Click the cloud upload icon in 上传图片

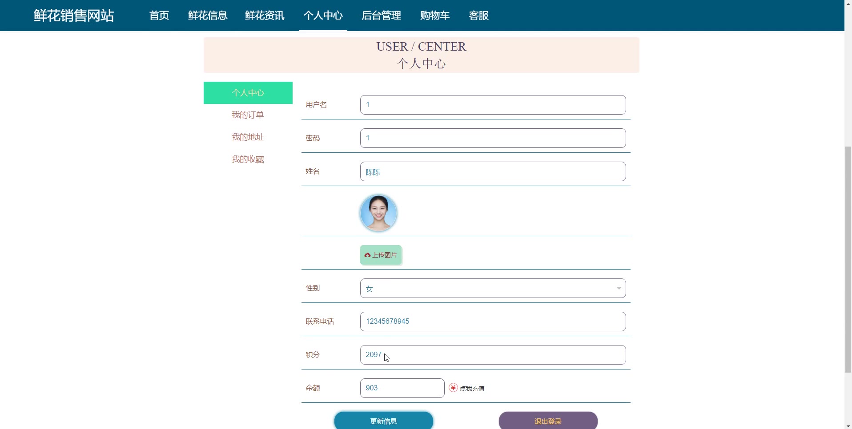point(367,255)
